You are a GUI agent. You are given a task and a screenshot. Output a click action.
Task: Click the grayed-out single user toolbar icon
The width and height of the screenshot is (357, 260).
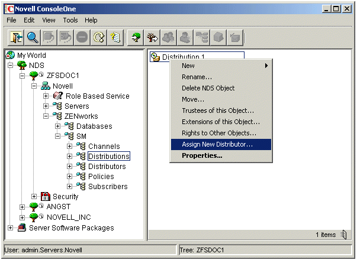pos(185,37)
